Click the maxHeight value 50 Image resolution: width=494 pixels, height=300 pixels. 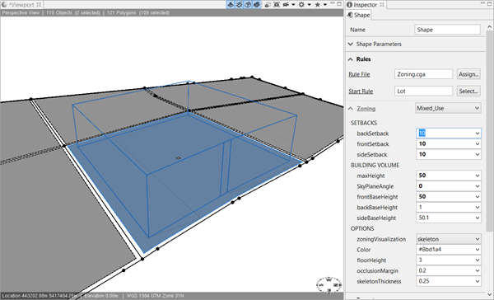[x=422, y=176]
